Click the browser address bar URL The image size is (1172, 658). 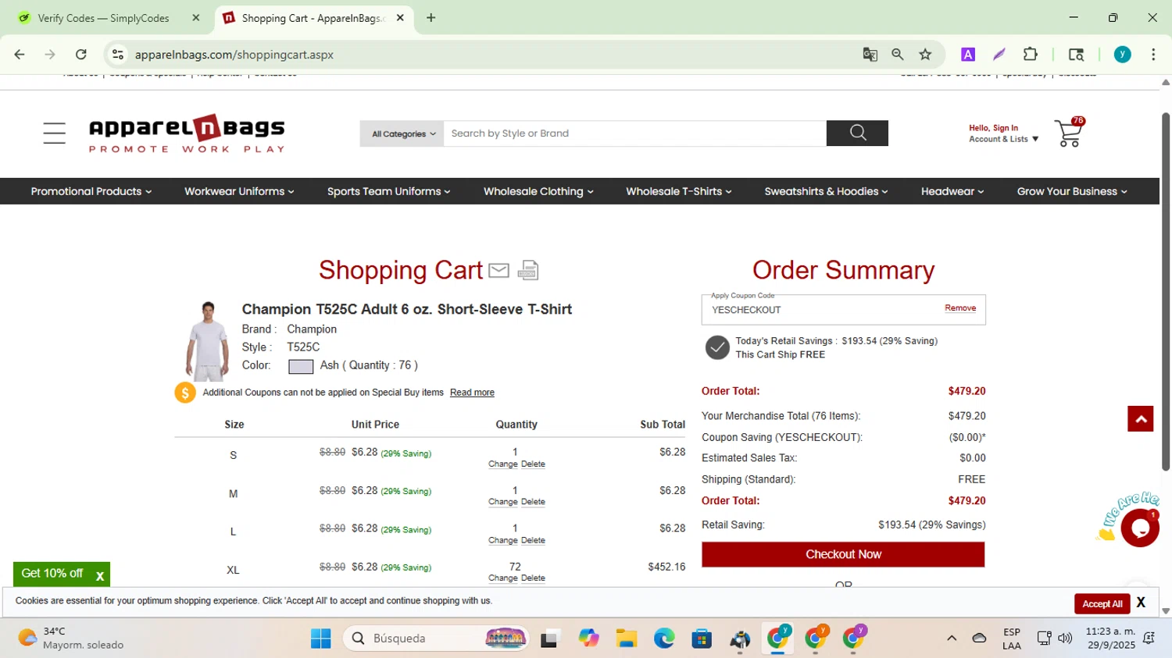coord(234,55)
